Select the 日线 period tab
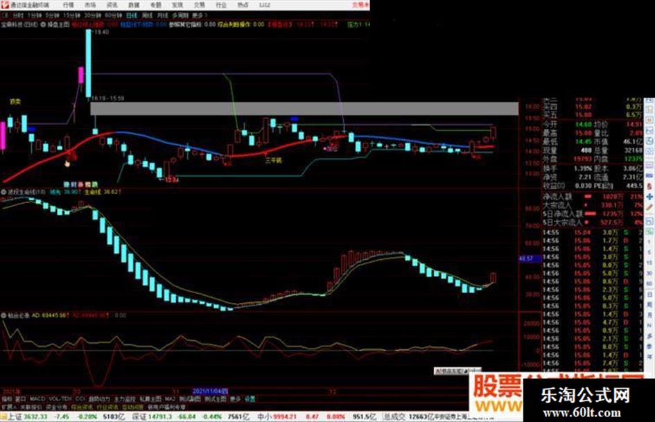The image size is (655, 422). coord(132,15)
